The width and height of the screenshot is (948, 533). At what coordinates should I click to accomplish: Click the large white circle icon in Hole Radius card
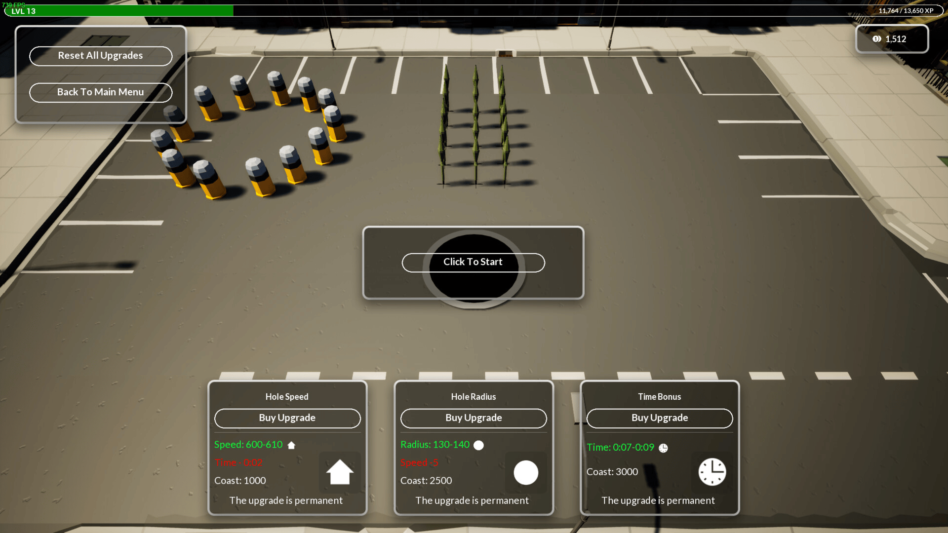526,473
